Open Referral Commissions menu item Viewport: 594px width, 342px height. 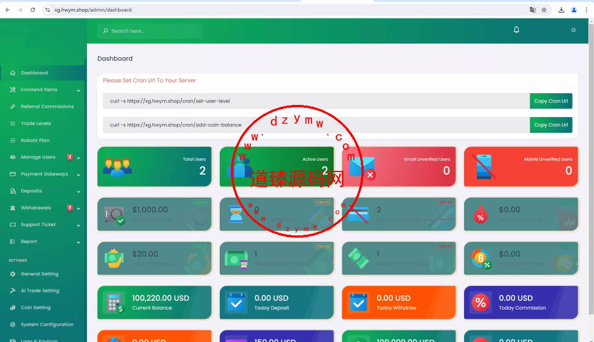tap(43, 107)
